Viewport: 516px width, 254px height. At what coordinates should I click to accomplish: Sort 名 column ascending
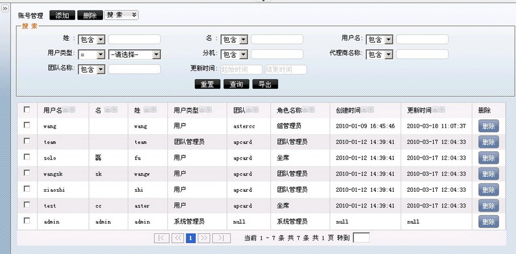(x=108, y=110)
